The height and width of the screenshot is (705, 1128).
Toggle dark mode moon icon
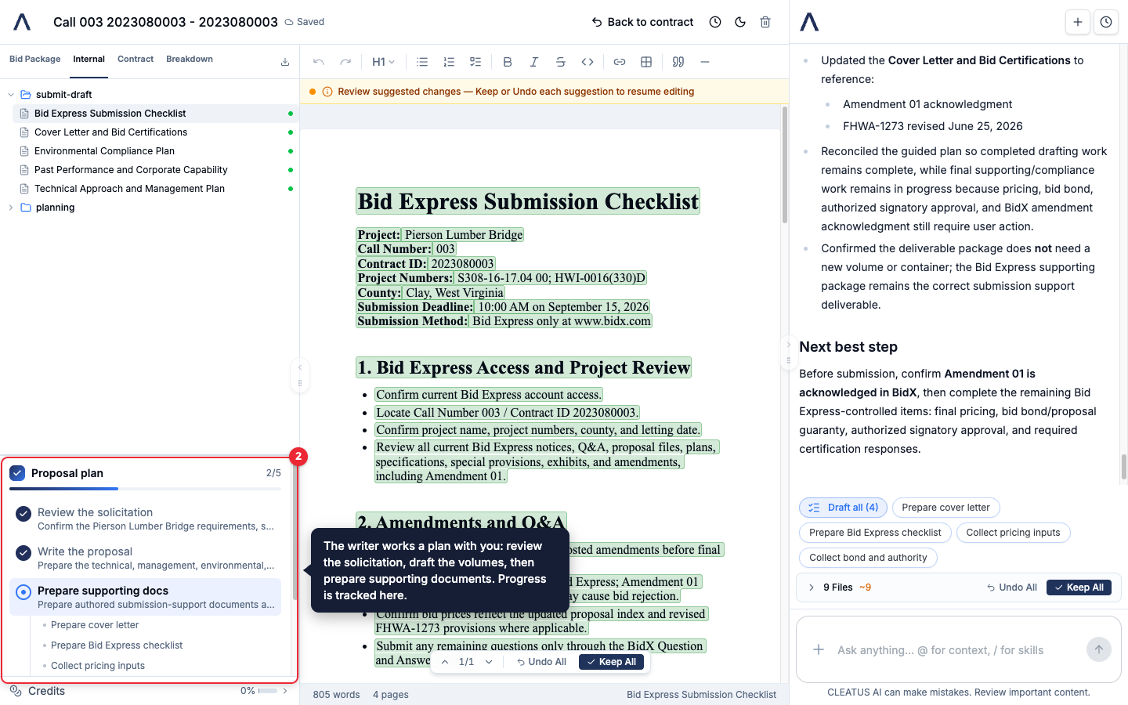pos(740,22)
